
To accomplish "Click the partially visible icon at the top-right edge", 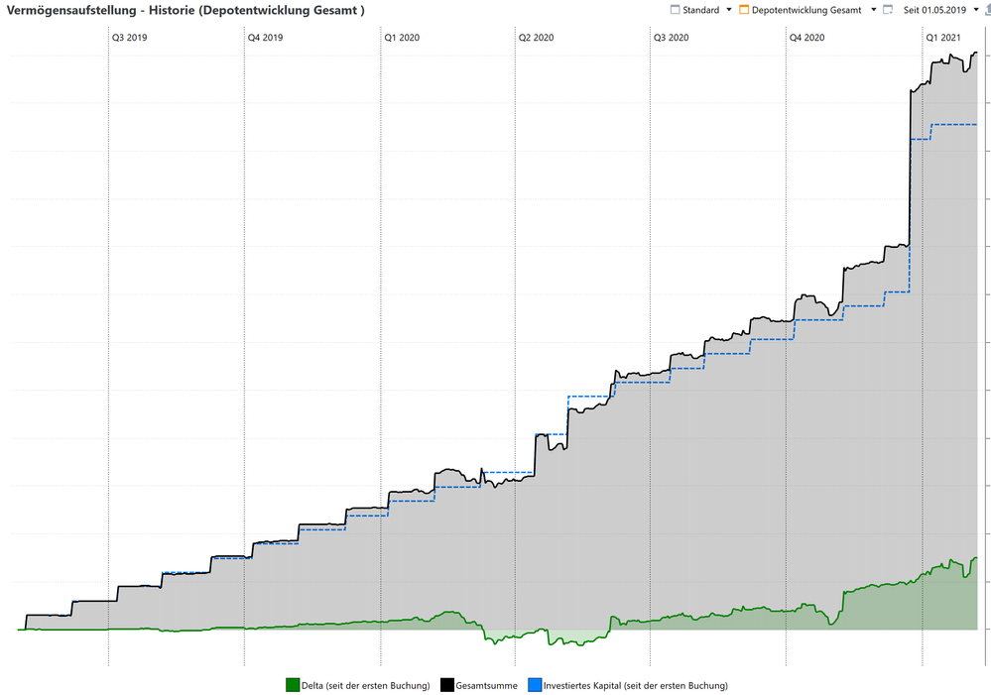I will pyautogui.click(x=987, y=10).
